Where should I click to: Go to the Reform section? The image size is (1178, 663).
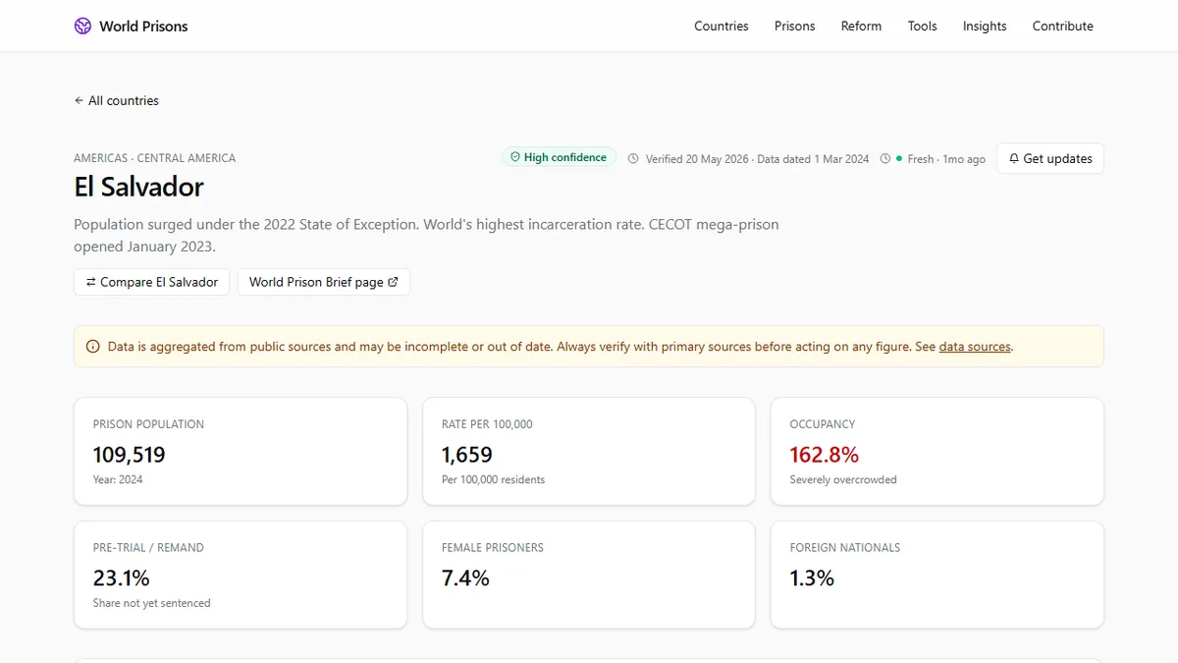(x=861, y=27)
